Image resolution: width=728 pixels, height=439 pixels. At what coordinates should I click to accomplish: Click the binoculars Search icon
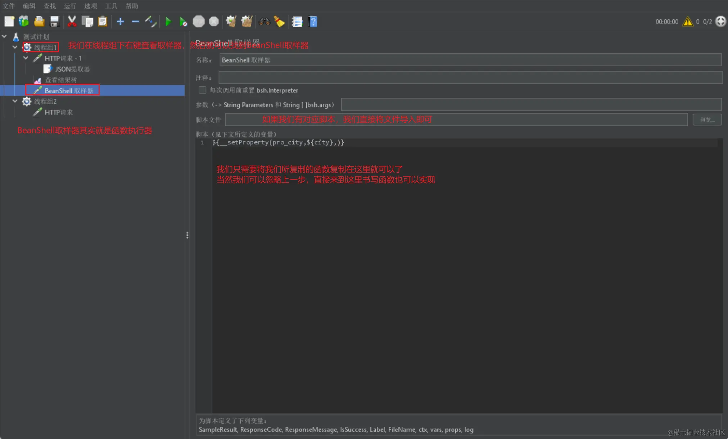[x=264, y=22]
